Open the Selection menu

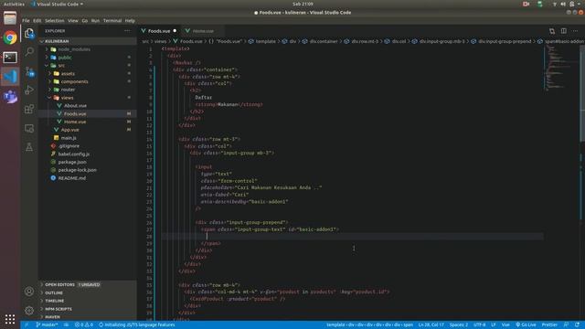55,20
